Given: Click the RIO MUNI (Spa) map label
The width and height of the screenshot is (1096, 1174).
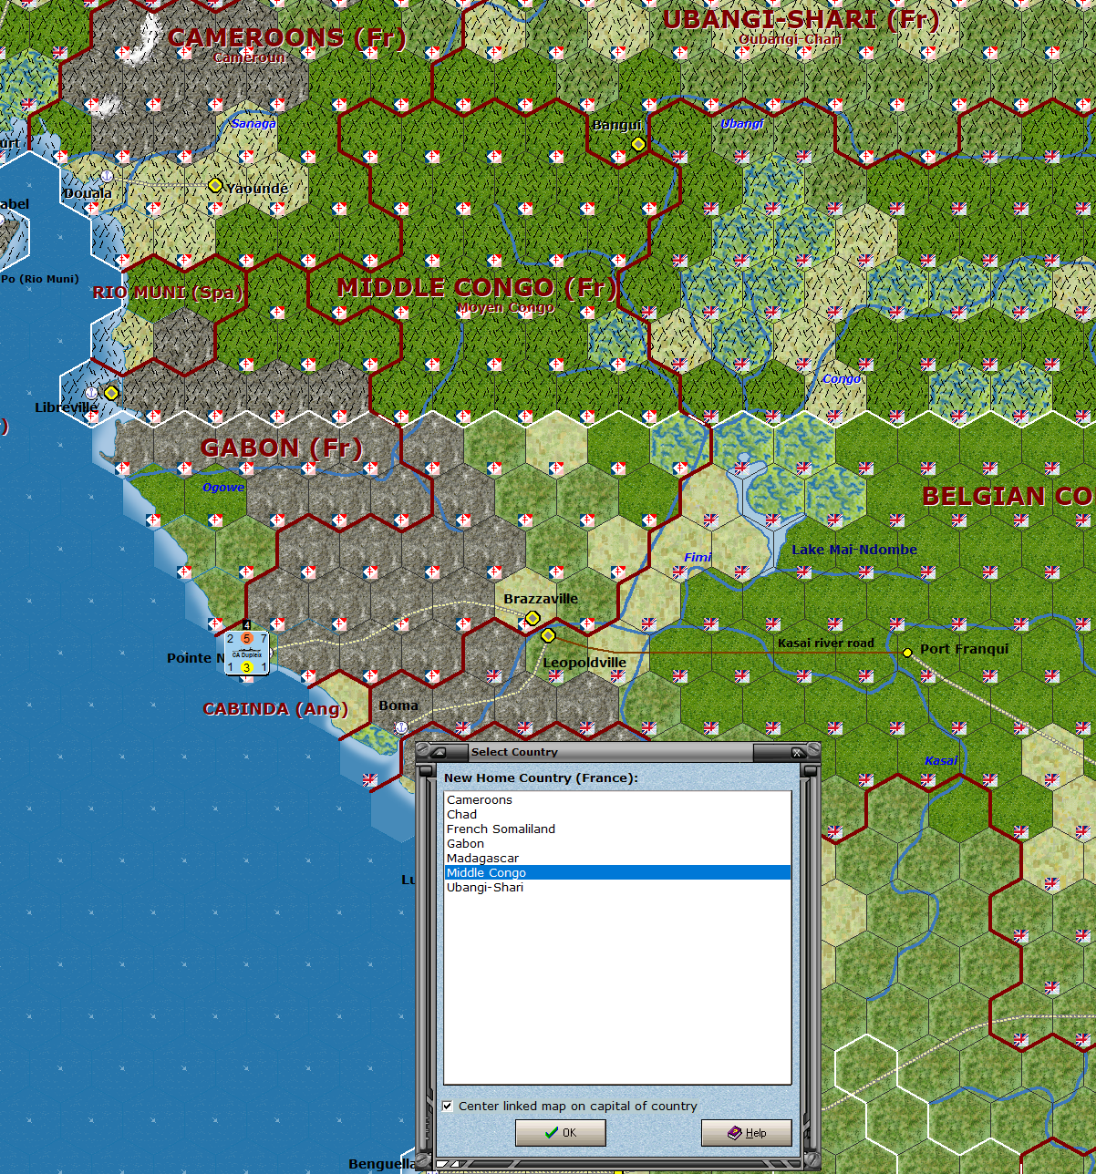Looking at the screenshot, I should click(169, 293).
